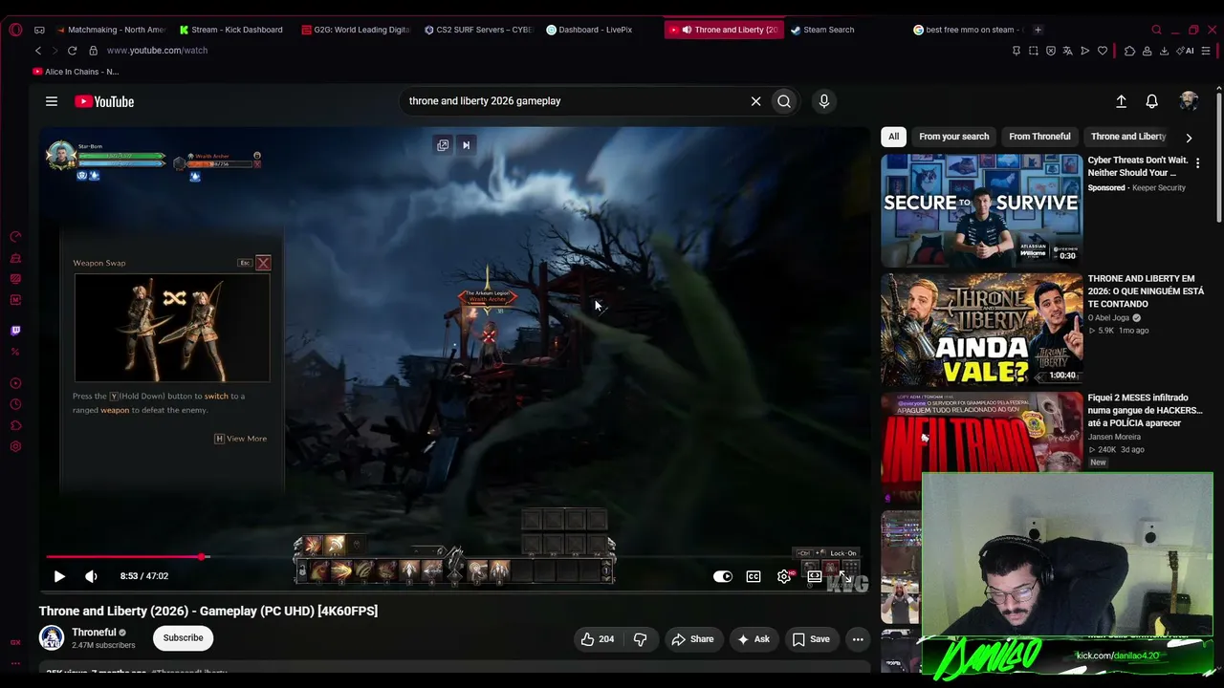This screenshot has height=688, width=1224.
Task: Switch the player to theater mode
Action: tap(815, 576)
